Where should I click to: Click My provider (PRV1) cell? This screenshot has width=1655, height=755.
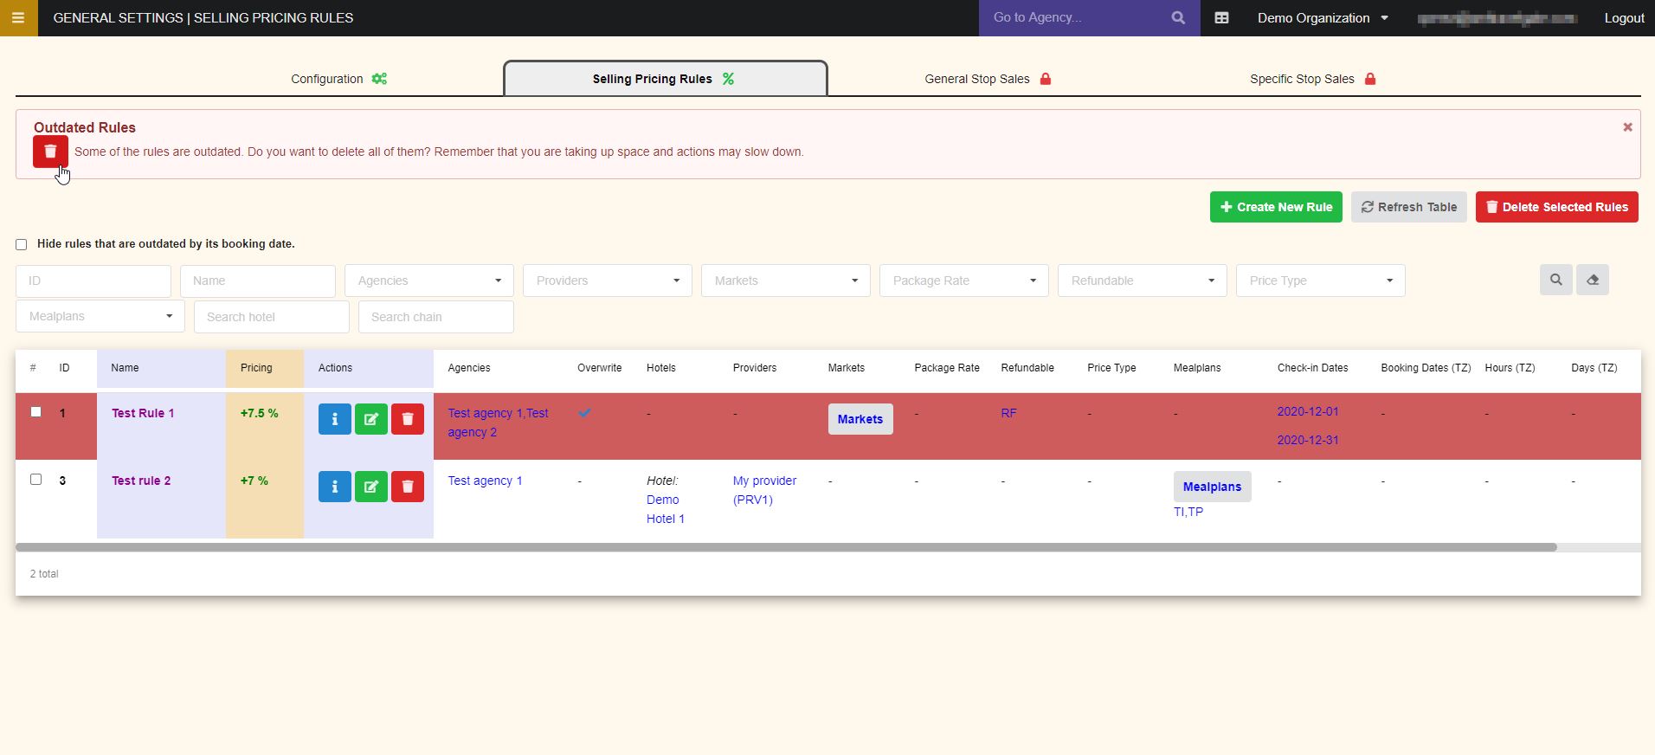pyautogui.click(x=764, y=490)
